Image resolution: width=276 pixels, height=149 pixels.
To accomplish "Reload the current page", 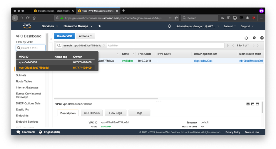I will pos(28,18).
